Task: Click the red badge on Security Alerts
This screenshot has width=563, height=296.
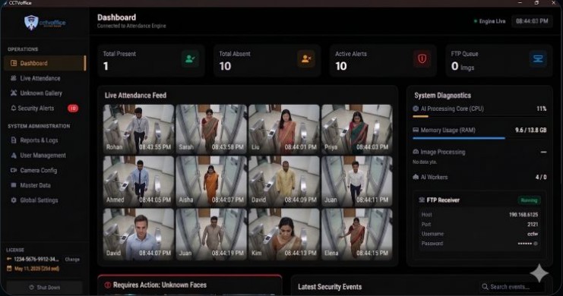Action: coord(73,108)
